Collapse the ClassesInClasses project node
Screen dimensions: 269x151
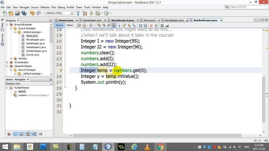pos(7,66)
